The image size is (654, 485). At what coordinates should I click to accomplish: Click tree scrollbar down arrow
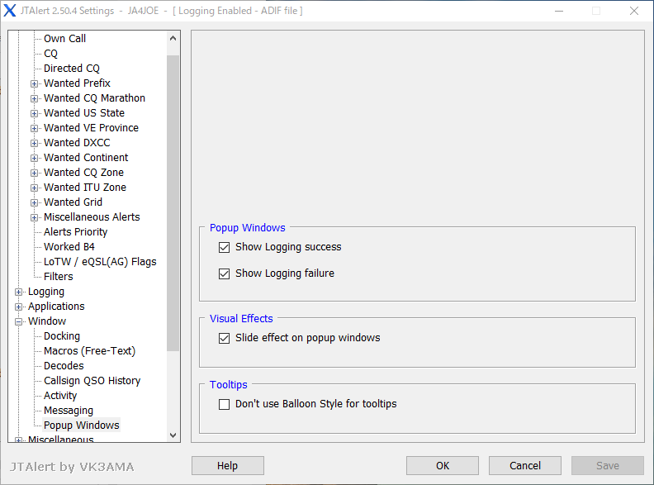(x=173, y=435)
